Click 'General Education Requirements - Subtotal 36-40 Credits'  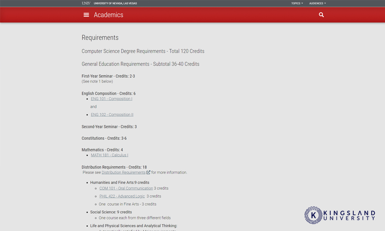coord(141,64)
